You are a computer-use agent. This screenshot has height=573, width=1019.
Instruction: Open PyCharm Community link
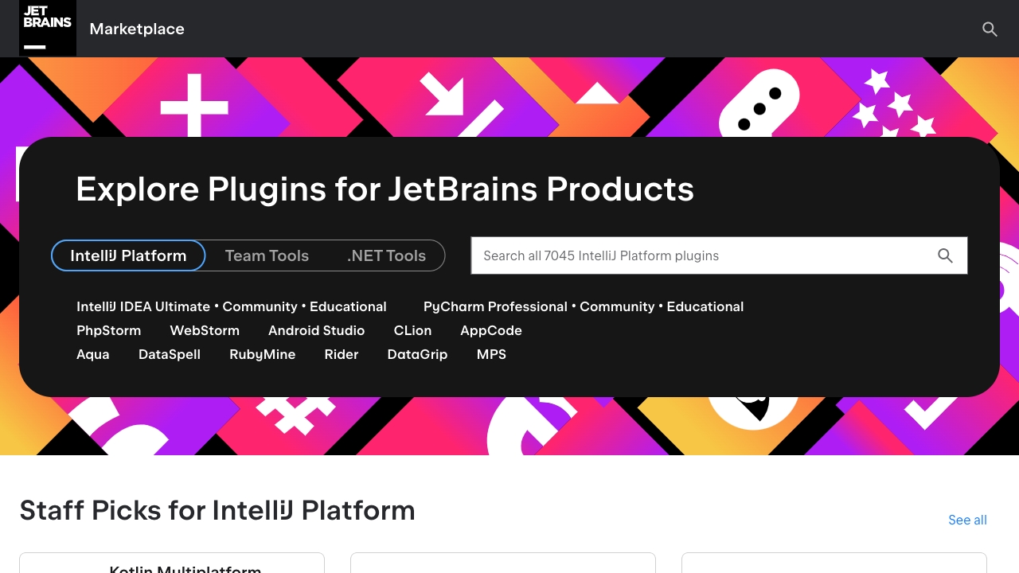point(617,306)
